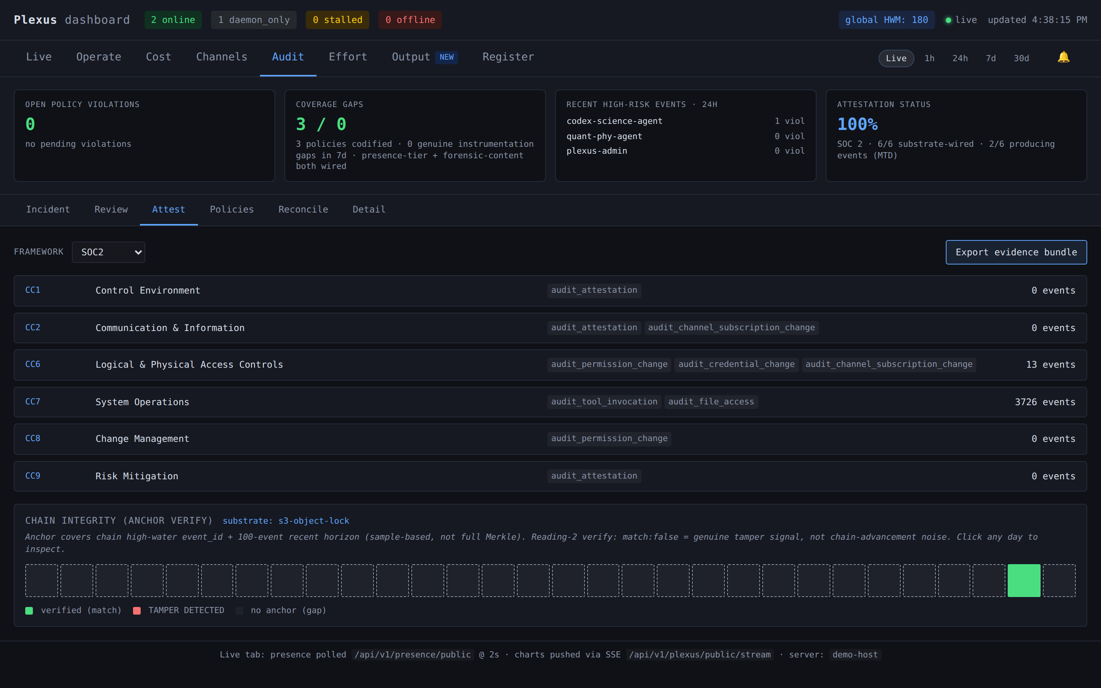The image size is (1101, 688).
Task: Open the SOC2 framework dropdown
Action: tap(108, 252)
